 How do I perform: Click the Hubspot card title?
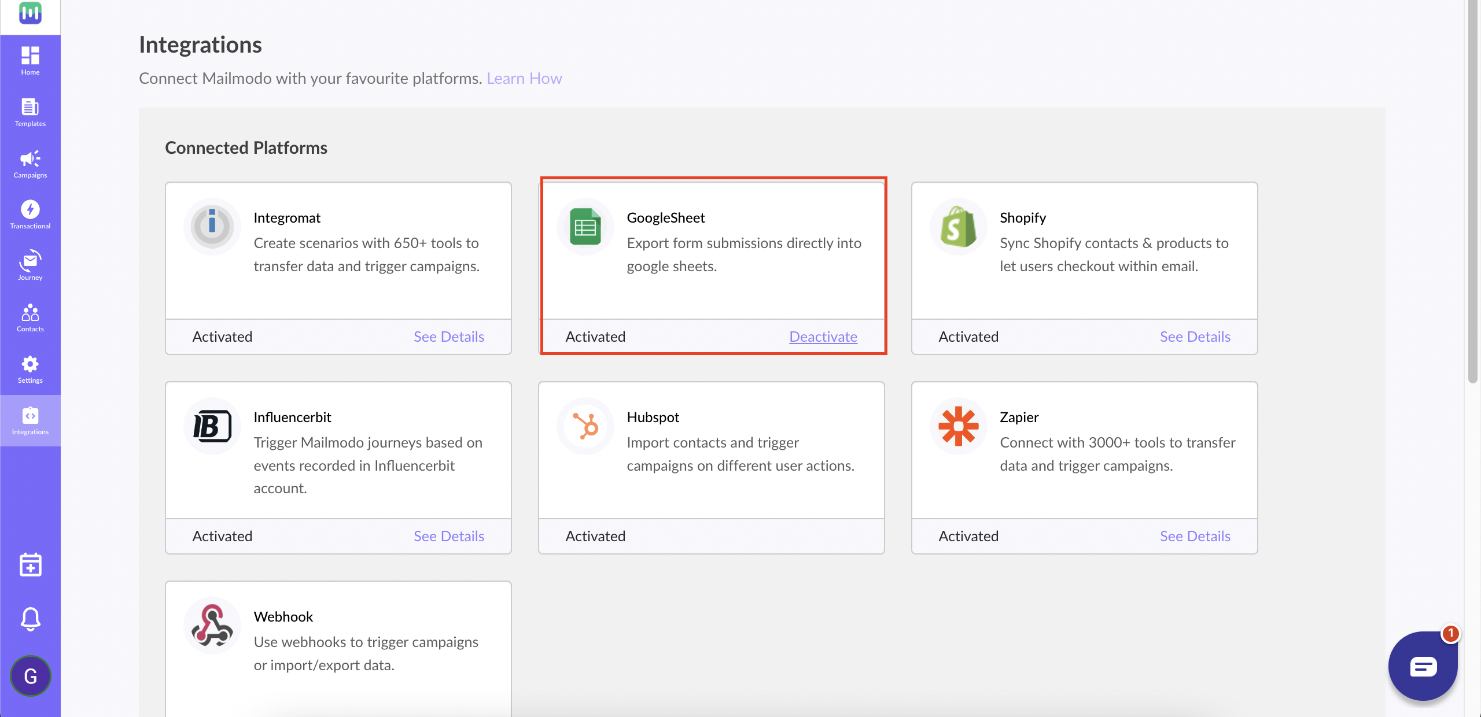653,417
